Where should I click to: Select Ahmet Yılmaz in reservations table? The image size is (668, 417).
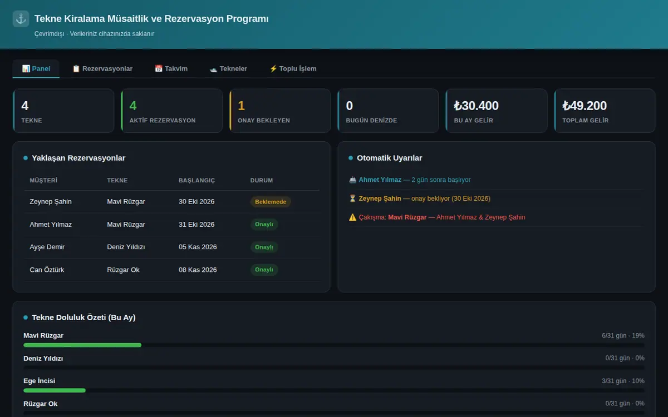(x=51, y=225)
